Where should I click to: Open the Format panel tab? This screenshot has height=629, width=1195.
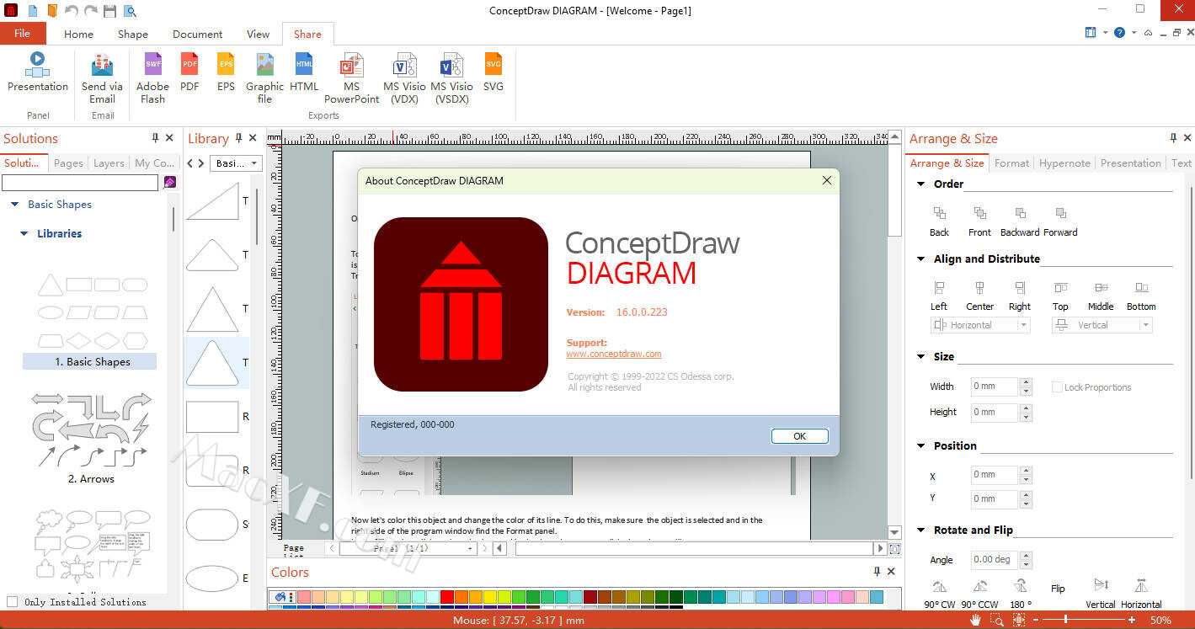point(1011,163)
